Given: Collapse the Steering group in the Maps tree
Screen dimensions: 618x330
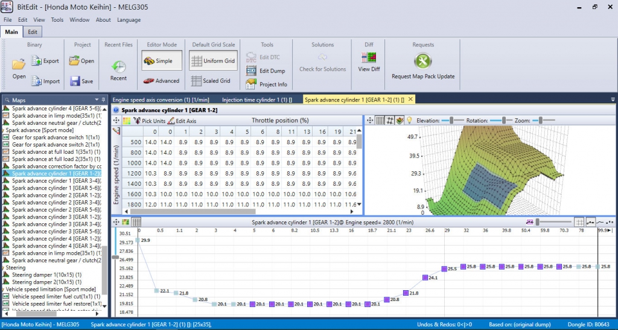Looking at the screenshot, I should coord(3,267).
